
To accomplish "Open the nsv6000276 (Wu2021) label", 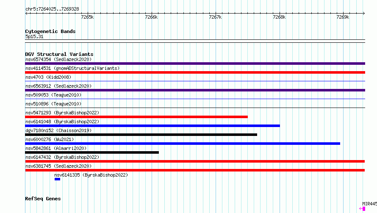I will click(x=50, y=139).
